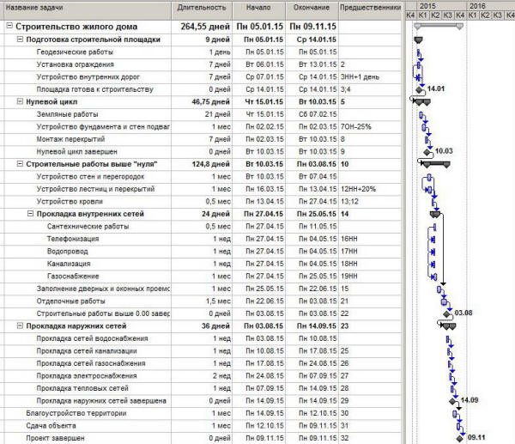Click the Длительность column header

202,10
